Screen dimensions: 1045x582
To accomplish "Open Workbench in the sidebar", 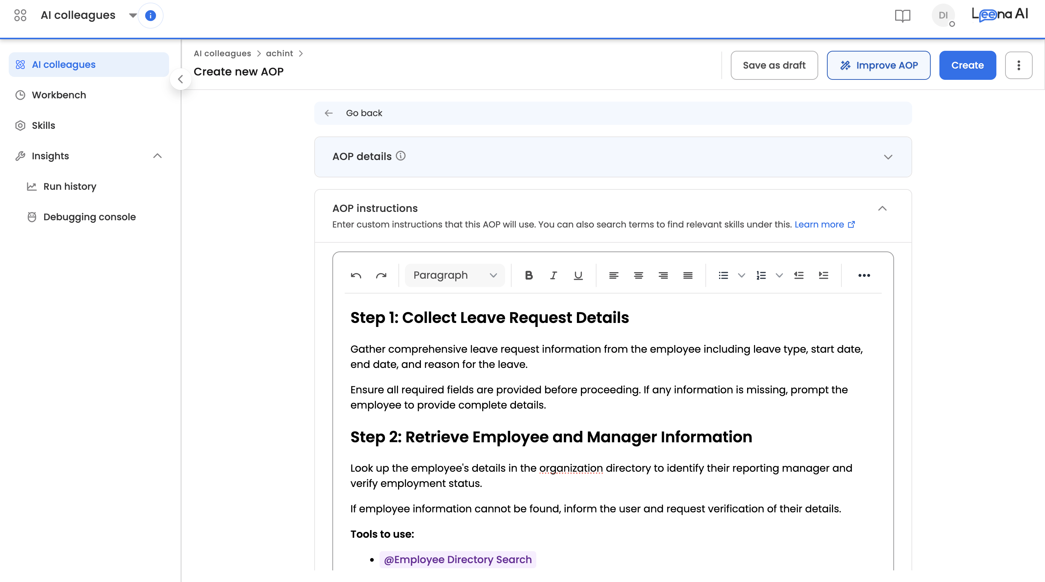I will [59, 95].
